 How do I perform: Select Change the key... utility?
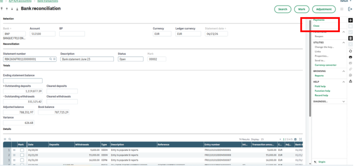[324, 47]
